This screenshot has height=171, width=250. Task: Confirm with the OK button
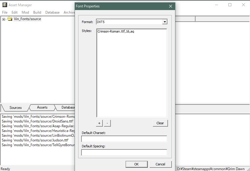pyautogui.click(x=136, y=164)
